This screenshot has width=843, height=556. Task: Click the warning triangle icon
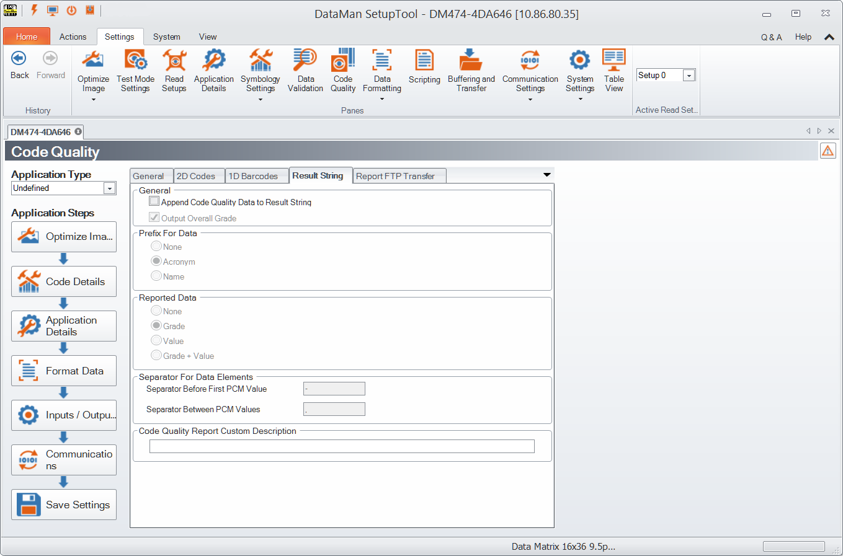coord(828,151)
